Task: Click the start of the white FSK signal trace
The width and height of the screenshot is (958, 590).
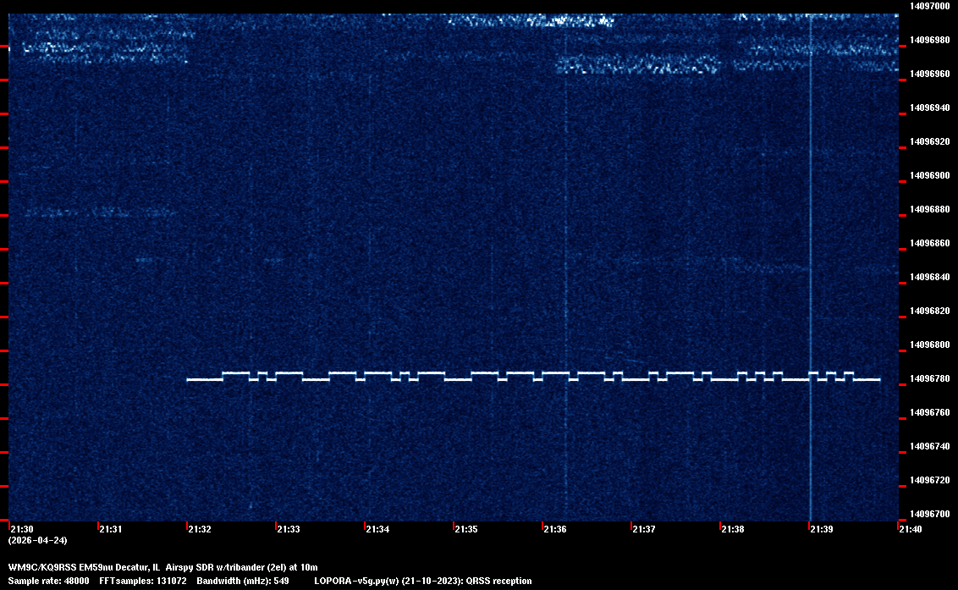Action: (x=189, y=380)
